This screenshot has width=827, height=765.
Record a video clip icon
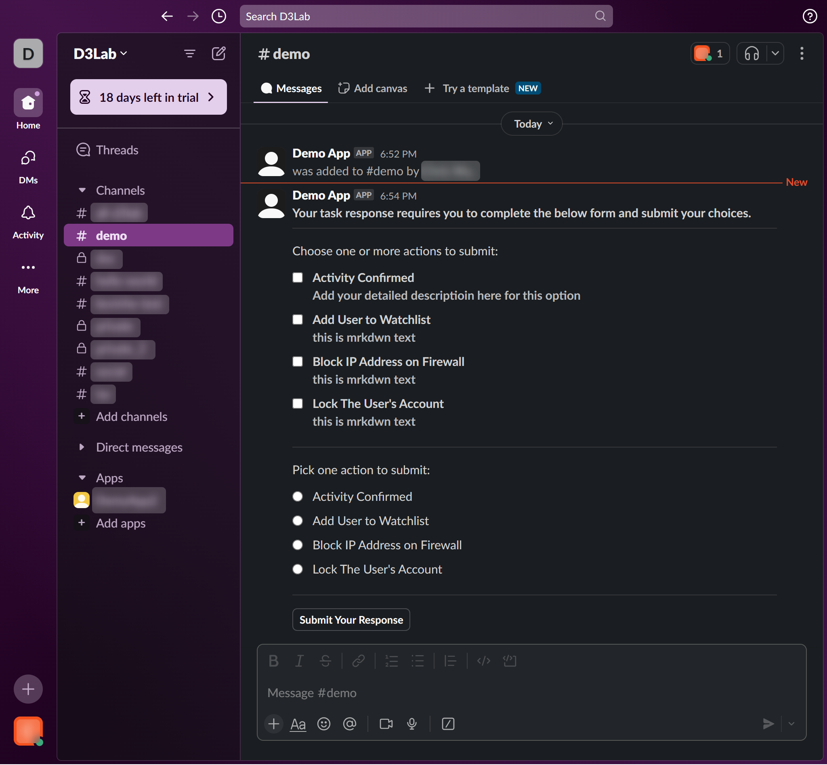[x=386, y=724]
